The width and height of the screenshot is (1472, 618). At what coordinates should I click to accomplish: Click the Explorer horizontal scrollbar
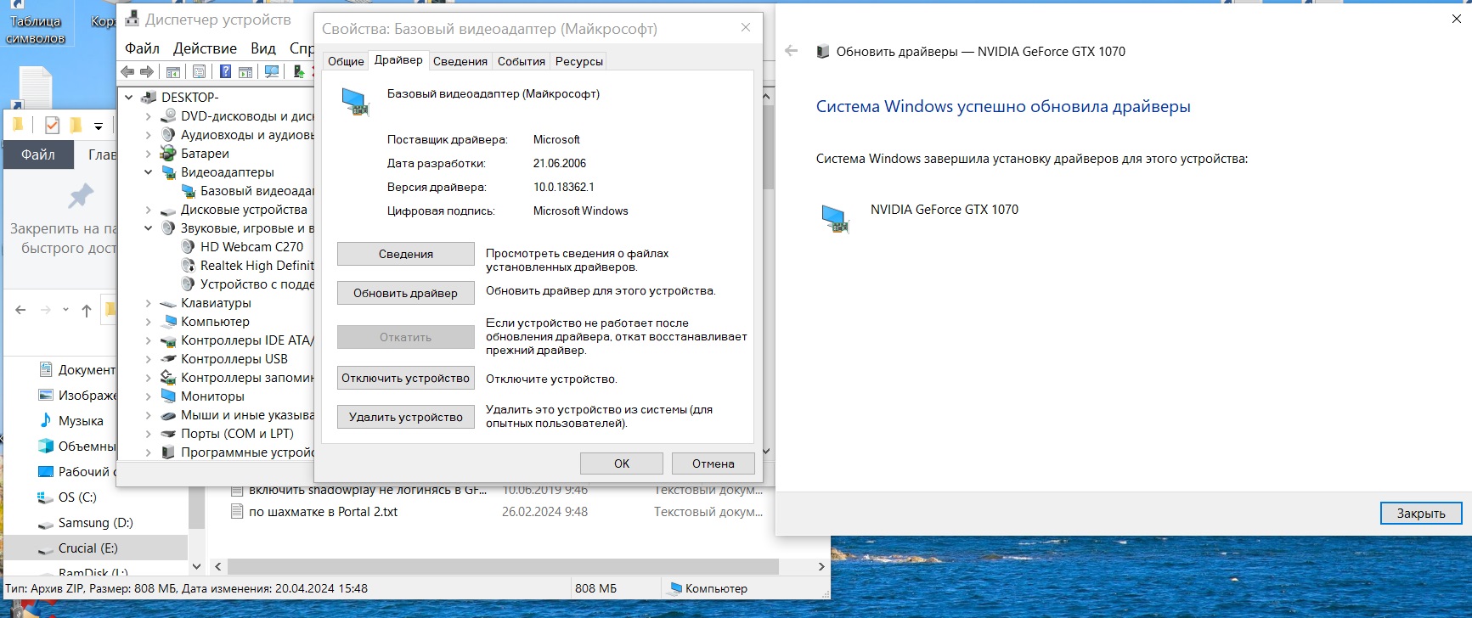coord(503,566)
